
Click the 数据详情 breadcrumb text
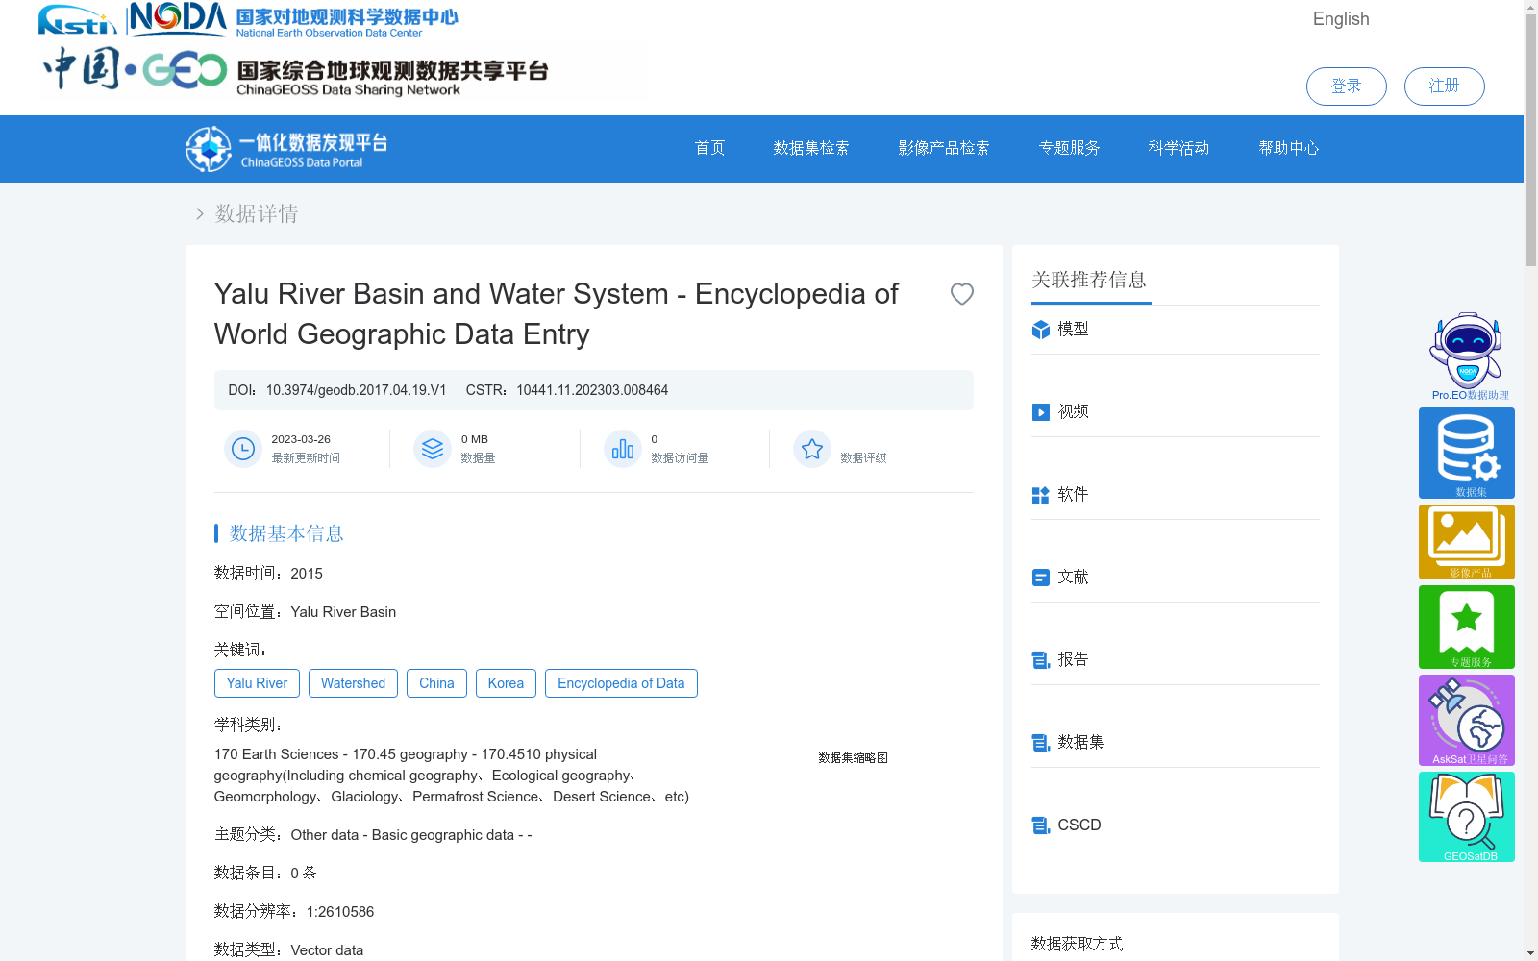257,213
